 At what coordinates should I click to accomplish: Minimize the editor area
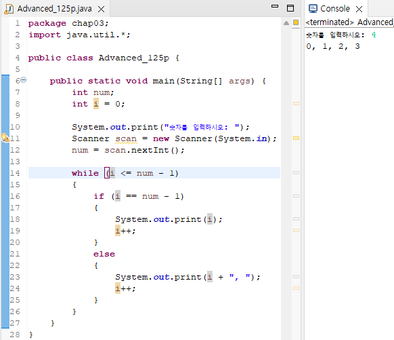(x=275, y=6)
